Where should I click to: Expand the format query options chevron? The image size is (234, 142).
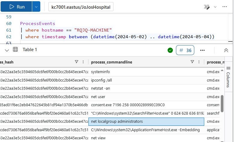215,7
